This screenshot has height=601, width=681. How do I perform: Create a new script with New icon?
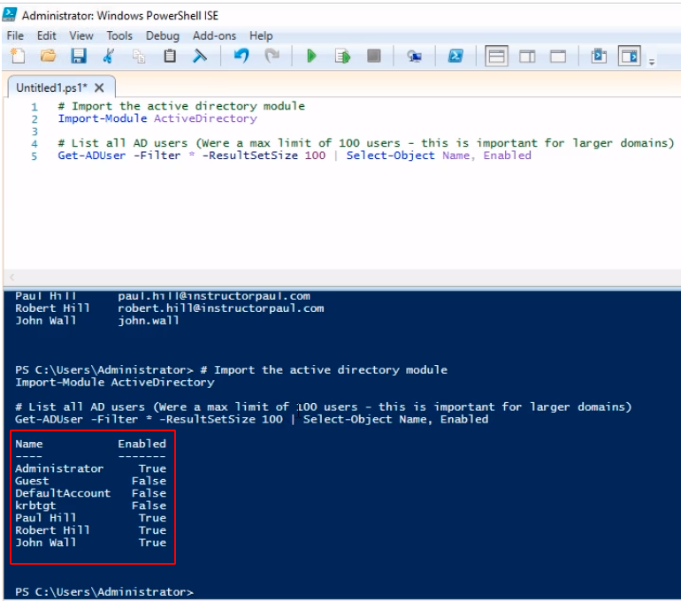[18, 56]
